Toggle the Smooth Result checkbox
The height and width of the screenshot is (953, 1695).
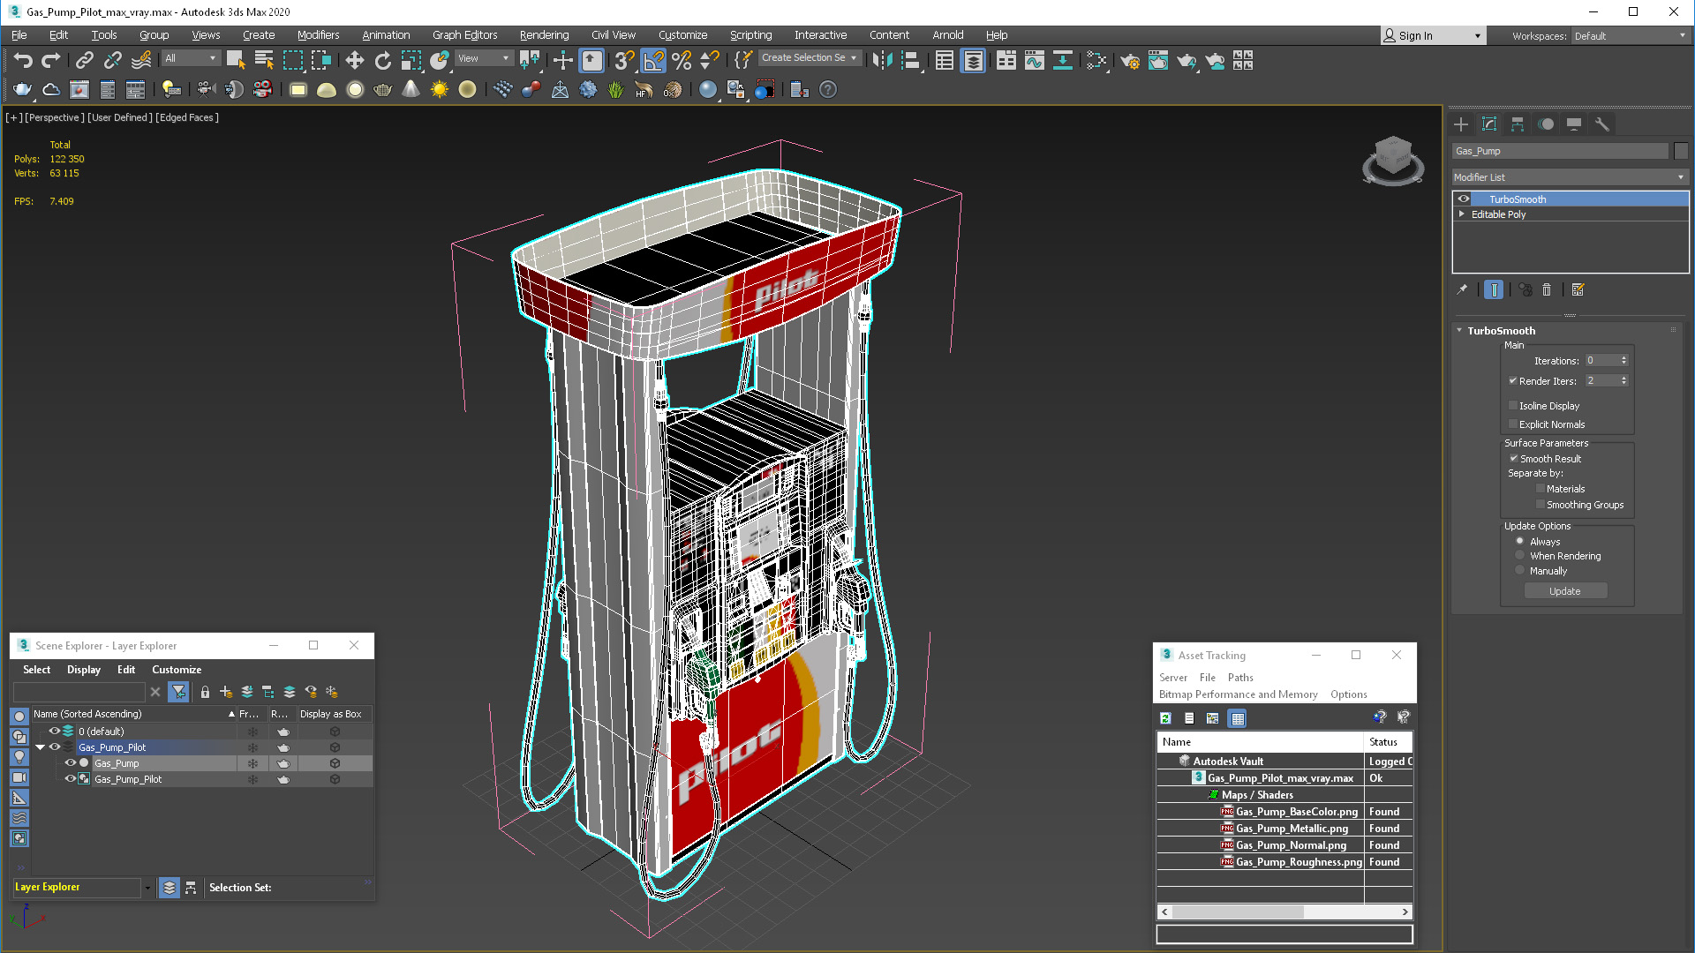pyautogui.click(x=1513, y=459)
